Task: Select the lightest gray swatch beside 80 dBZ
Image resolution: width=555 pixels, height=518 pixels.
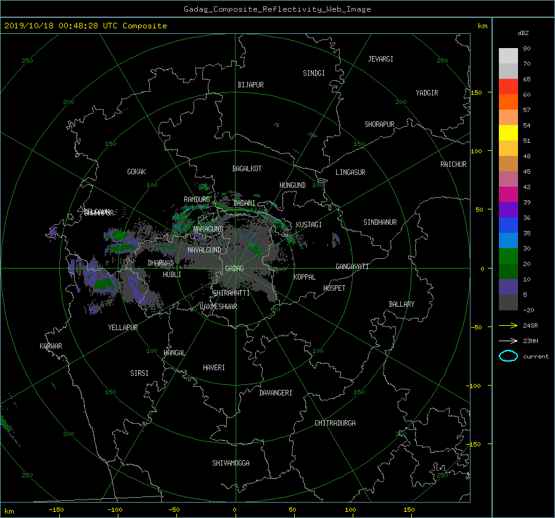Action: pos(508,56)
